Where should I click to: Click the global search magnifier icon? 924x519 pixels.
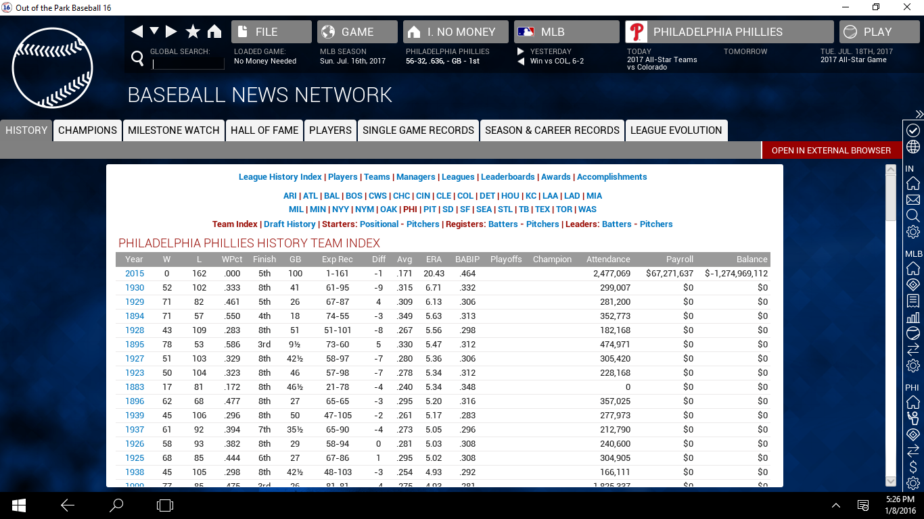pyautogui.click(x=137, y=59)
